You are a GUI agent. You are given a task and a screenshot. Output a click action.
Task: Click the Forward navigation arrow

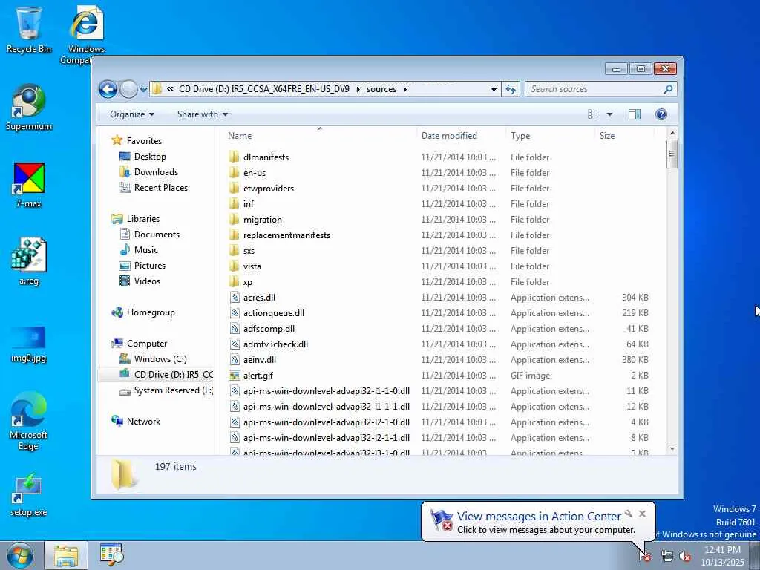click(128, 89)
